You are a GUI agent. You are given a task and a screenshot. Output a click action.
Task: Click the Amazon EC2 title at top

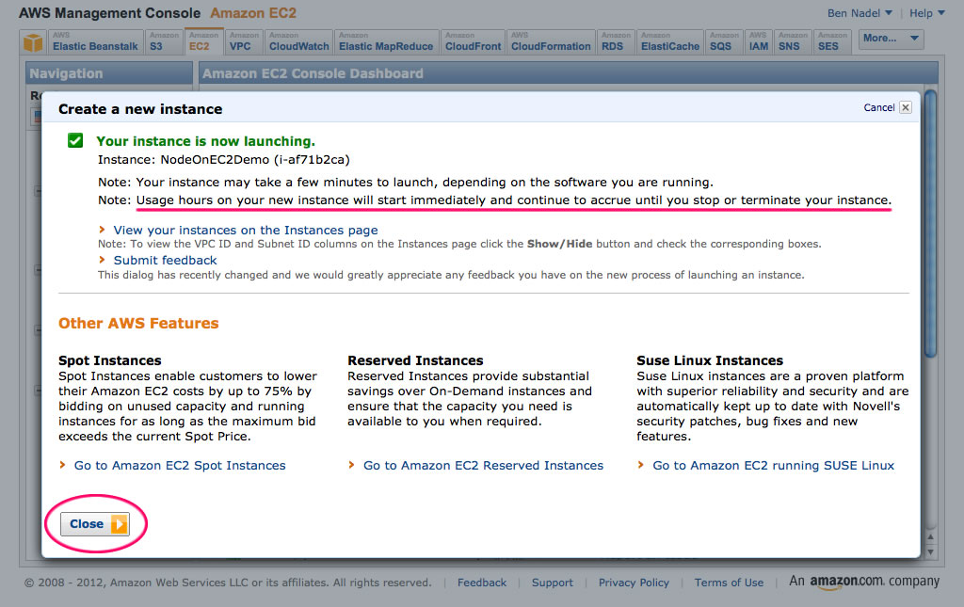(x=253, y=13)
